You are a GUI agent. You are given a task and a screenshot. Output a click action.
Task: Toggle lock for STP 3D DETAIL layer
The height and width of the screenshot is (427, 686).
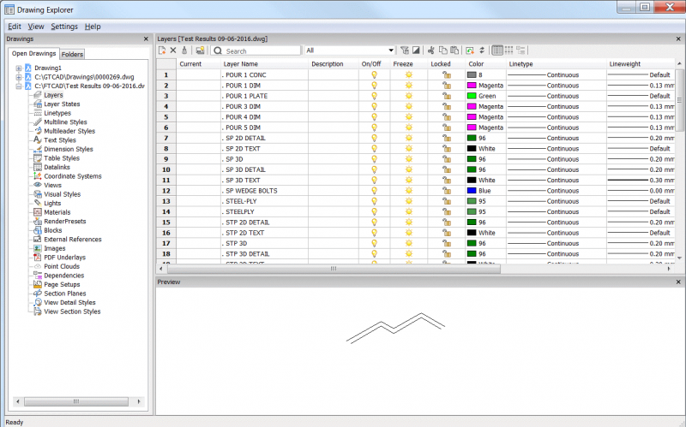(x=446, y=253)
